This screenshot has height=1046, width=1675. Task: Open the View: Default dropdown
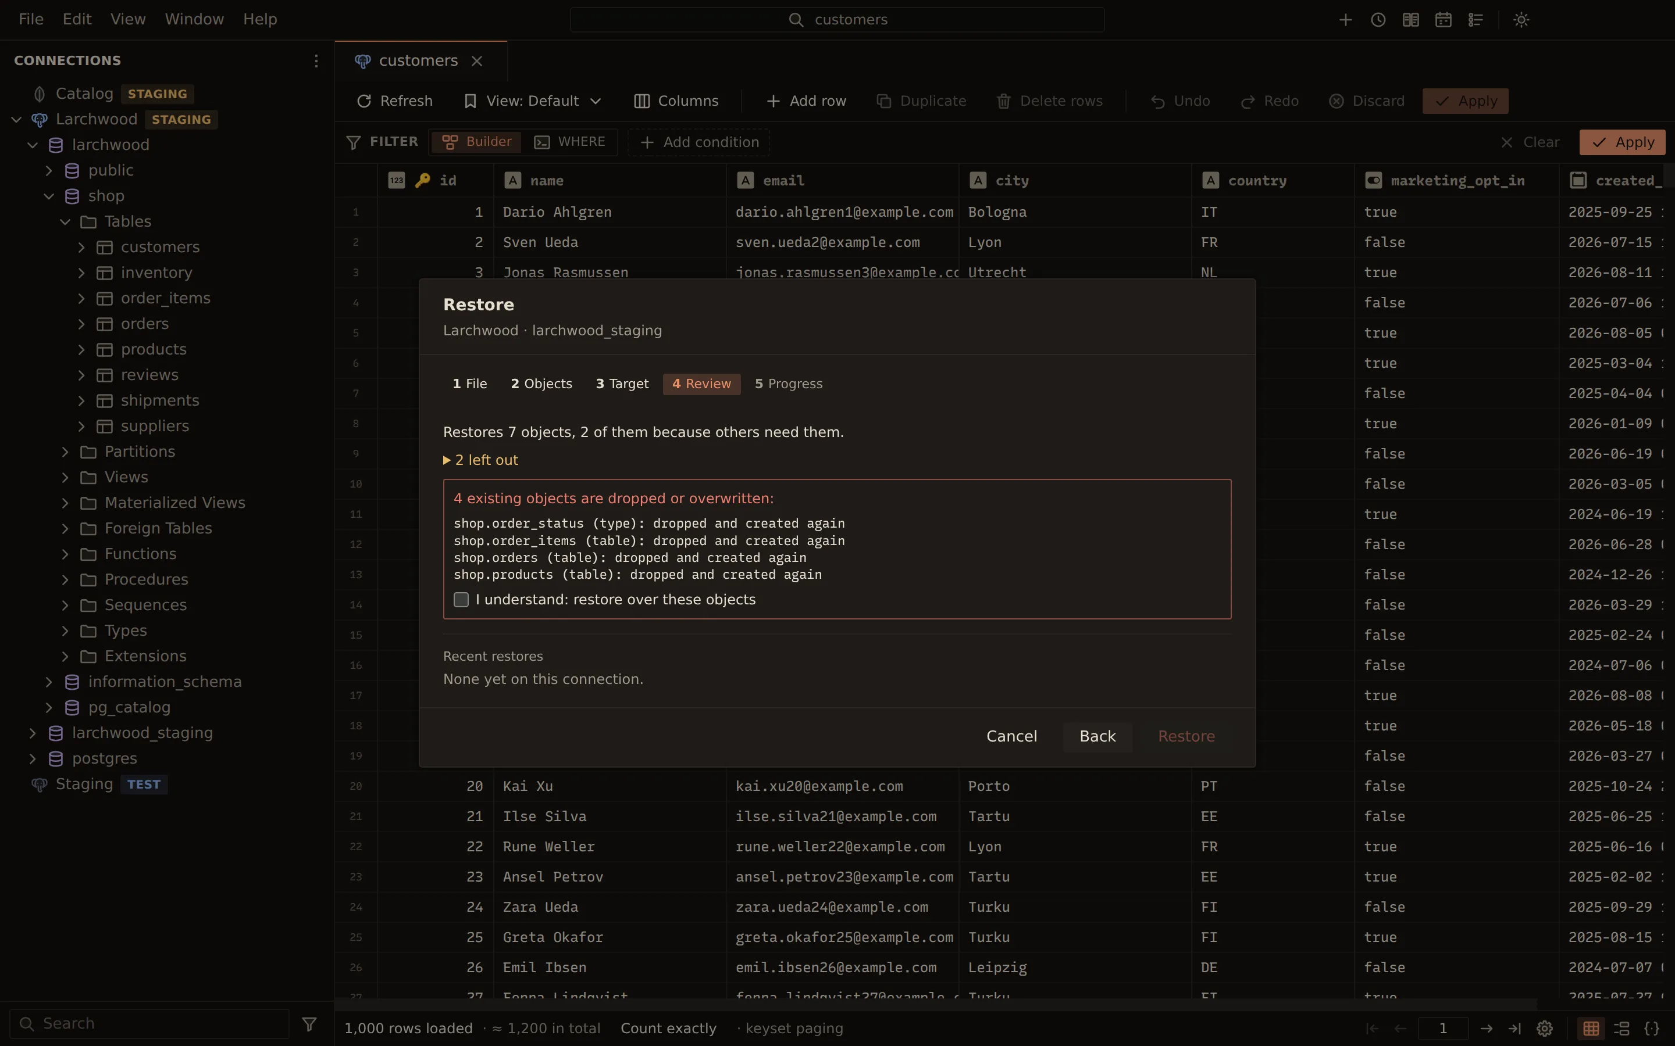click(533, 101)
